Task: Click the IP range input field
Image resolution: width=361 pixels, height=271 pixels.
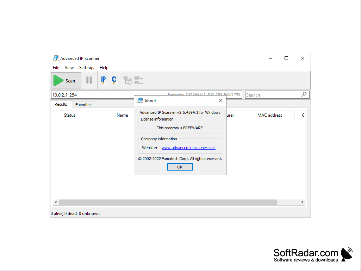Action: click(147, 95)
